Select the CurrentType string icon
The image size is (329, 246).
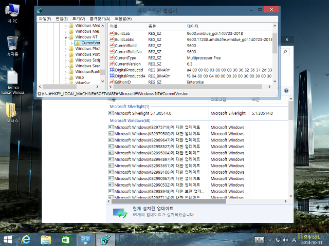point(112,57)
